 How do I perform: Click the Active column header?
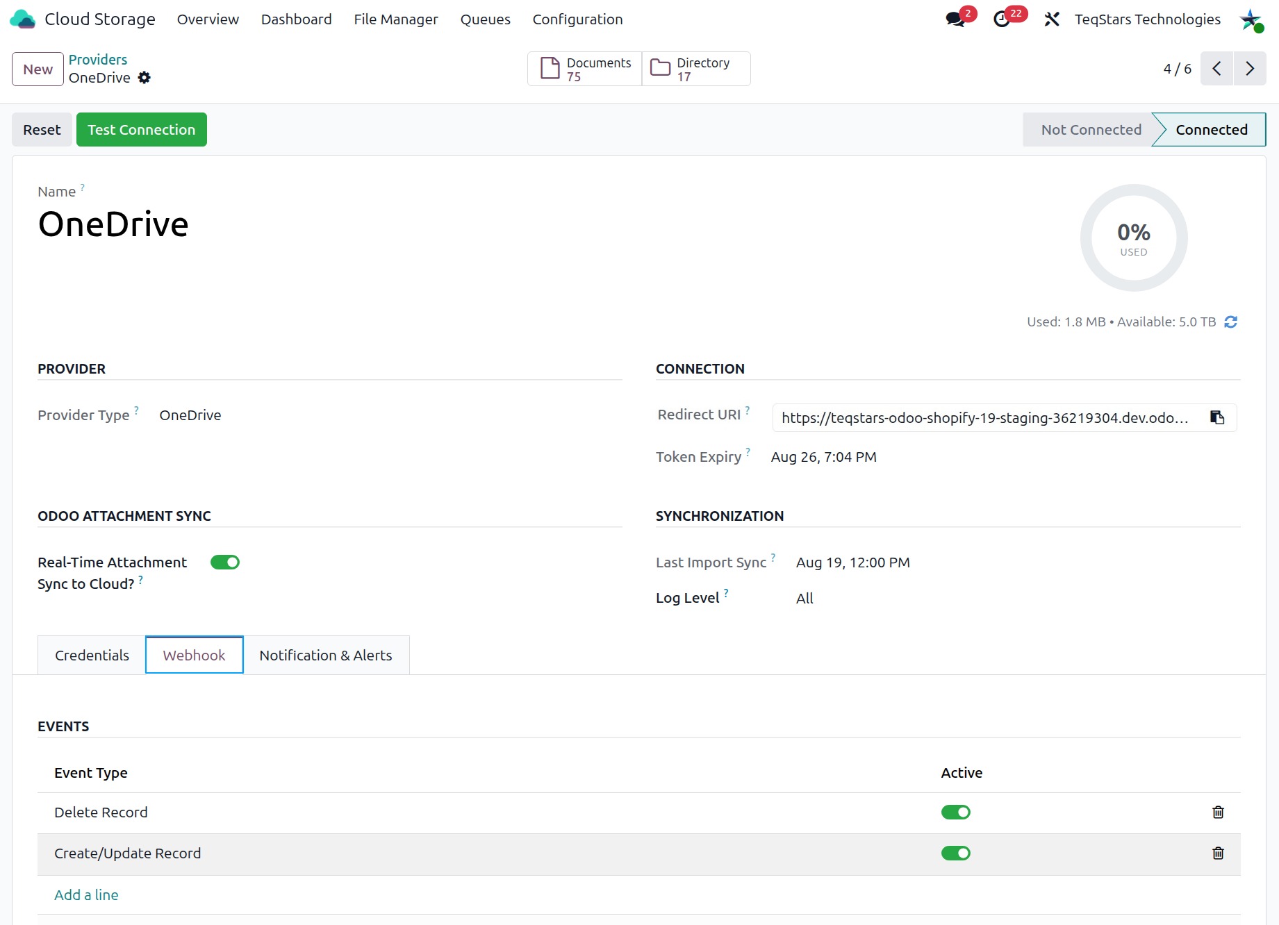[x=962, y=773]
